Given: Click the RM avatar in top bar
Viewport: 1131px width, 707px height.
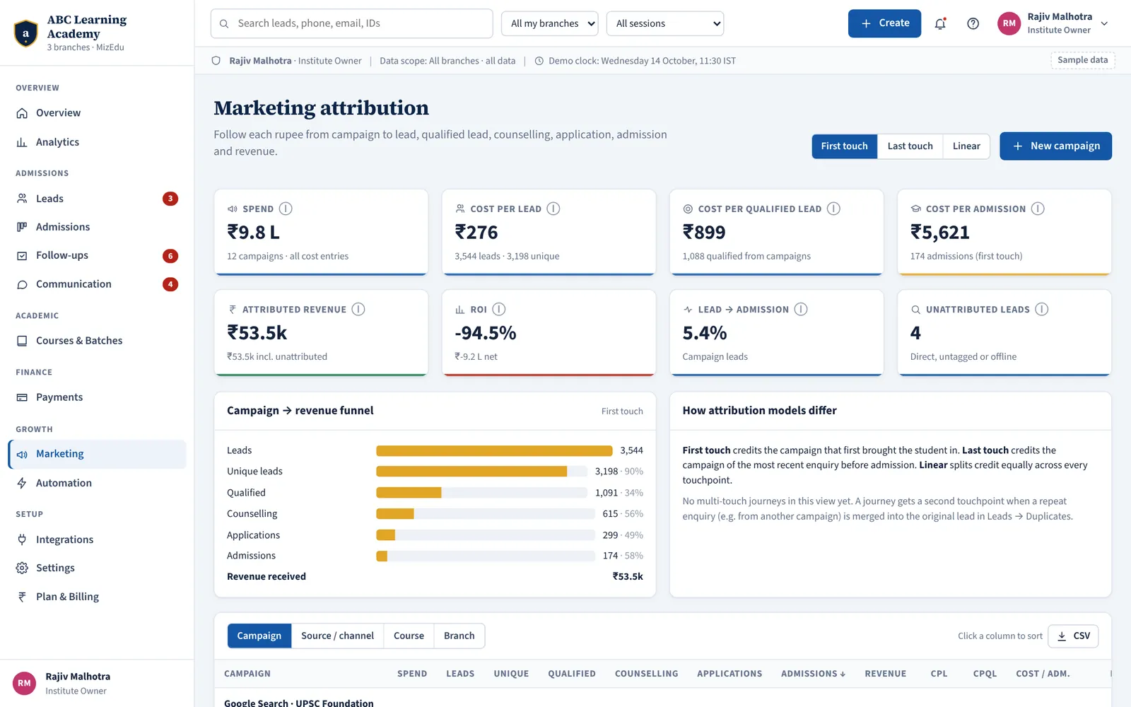Looking at the screenshot, I should [1009, 23].
